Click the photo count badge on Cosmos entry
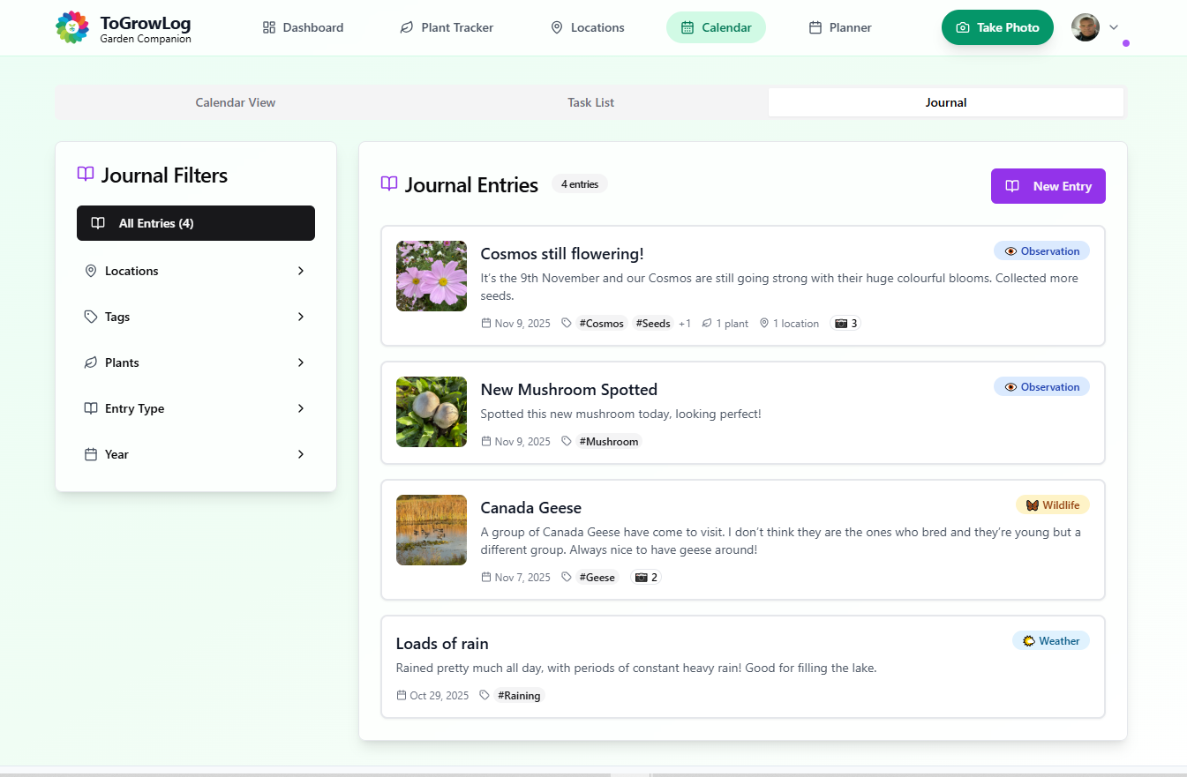Image resolution: width=1187 pixels, height=777 pixels. pyautogui.click(x=845, y=324)
